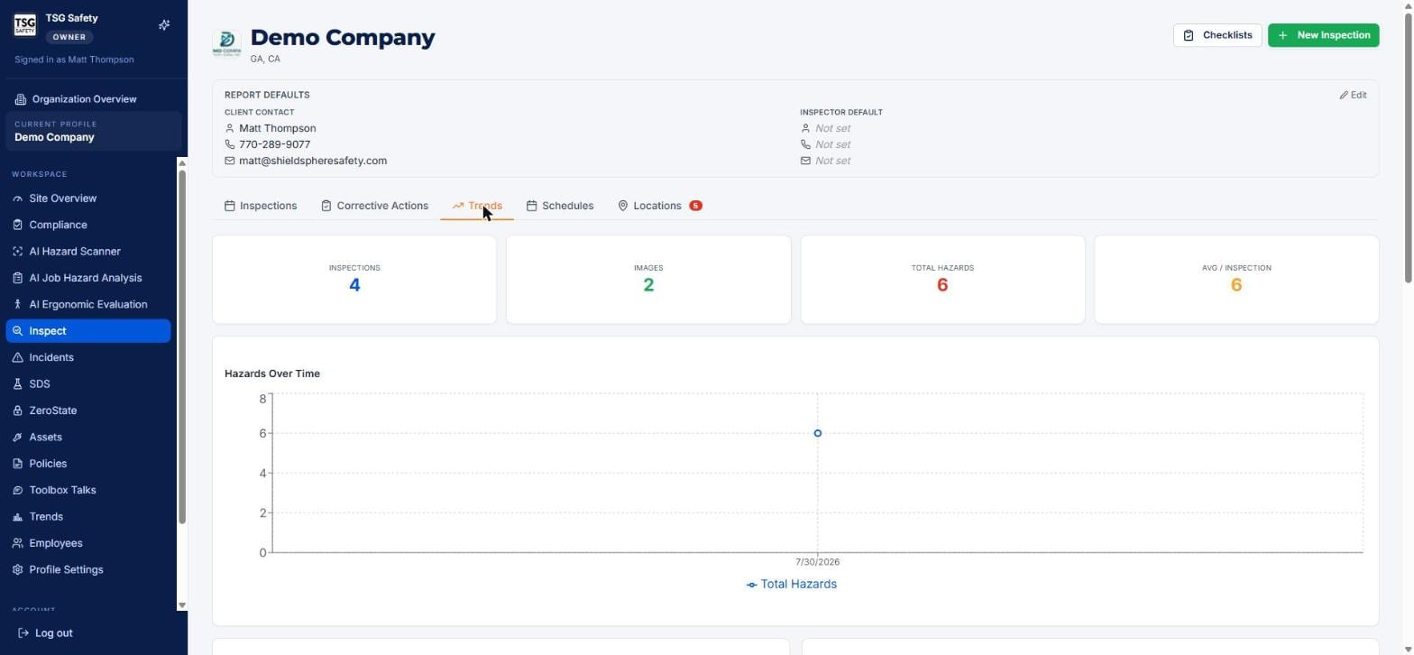Click the ZeroState lock icon
The image size is (1414, 655).
(x=17, y=411)
